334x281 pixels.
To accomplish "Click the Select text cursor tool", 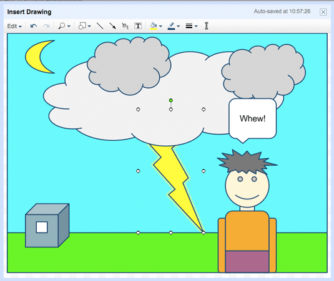I will [x=207, y=26].
